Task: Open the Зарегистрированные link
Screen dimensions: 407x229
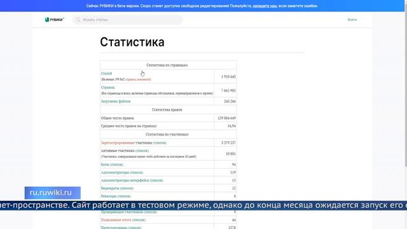Action: pos(118,142)
